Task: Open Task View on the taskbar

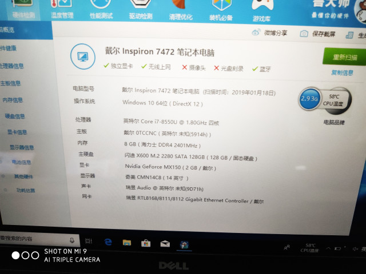Action: point(89,241)
